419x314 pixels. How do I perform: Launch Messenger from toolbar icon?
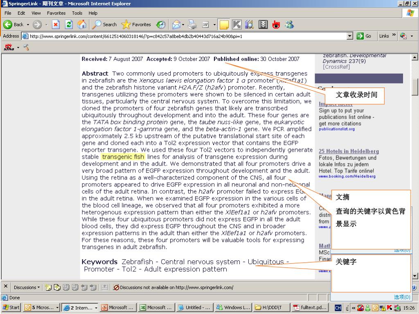[289, 25]
